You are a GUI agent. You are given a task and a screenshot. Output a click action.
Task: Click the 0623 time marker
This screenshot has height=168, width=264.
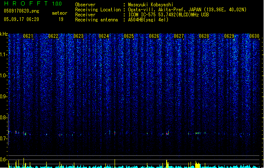pos(78,36)
